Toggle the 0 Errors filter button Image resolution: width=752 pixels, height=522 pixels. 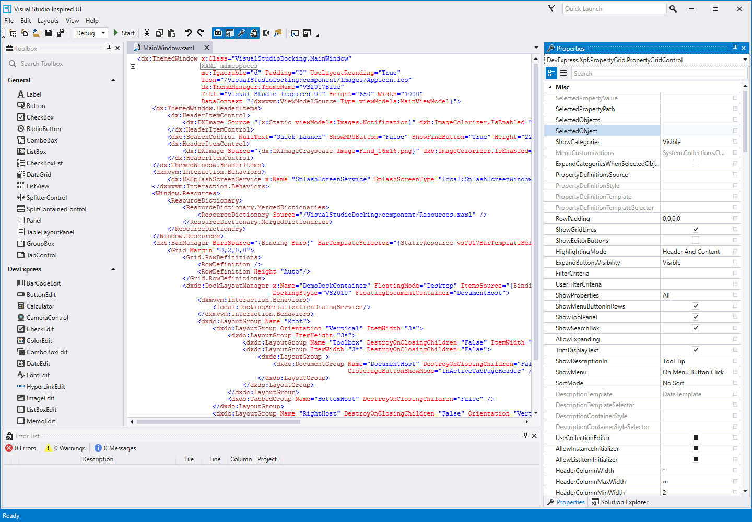pyautogui.click(x=21, y=448)
